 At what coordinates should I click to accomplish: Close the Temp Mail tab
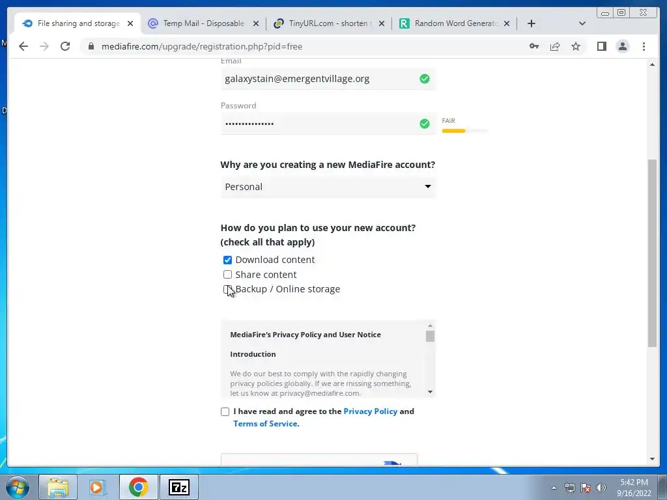255,23
